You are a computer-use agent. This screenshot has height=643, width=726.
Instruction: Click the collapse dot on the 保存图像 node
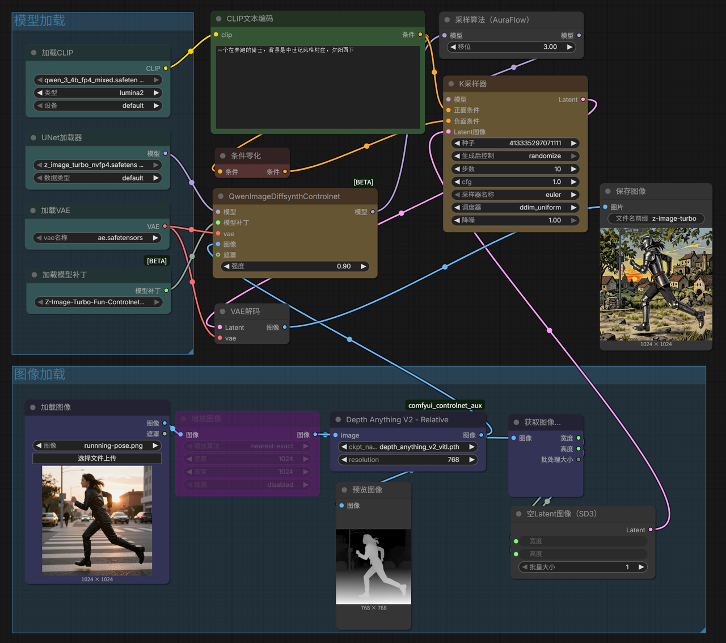click(x=607, y=191)
